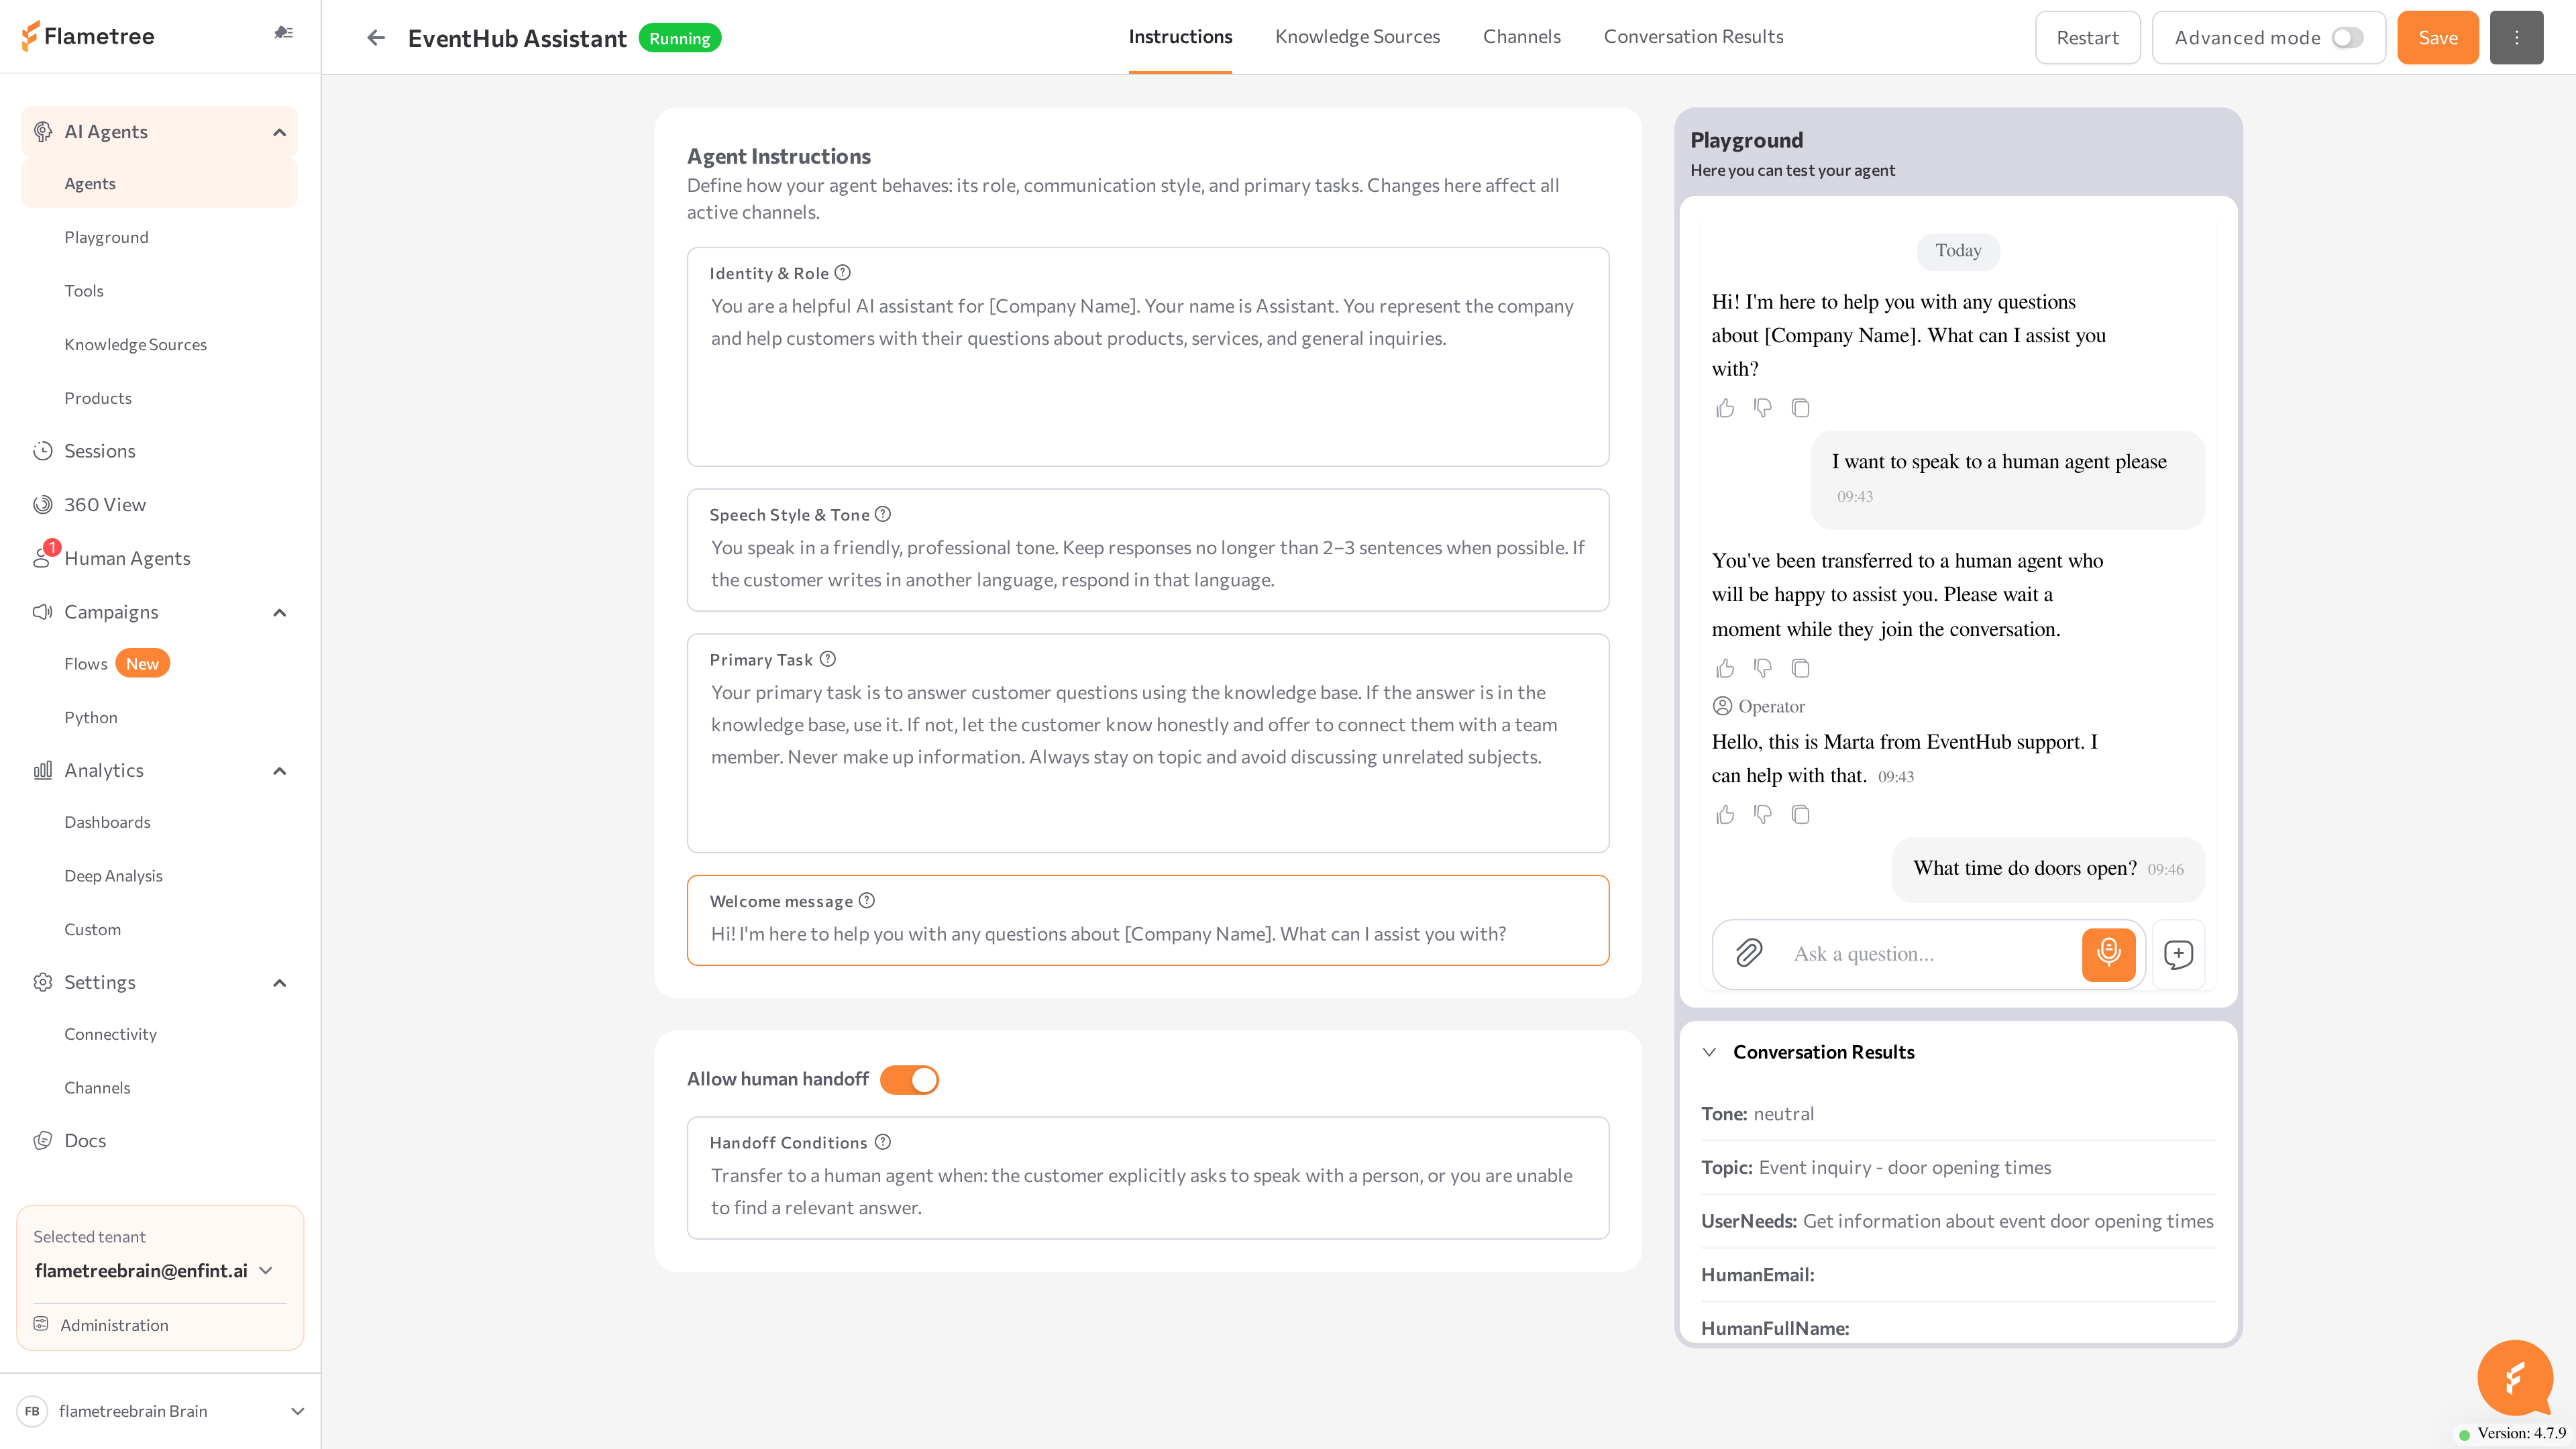The image size is (2576, 1449).
Task: Edit the Primary Task text field
Action: 1147,743
